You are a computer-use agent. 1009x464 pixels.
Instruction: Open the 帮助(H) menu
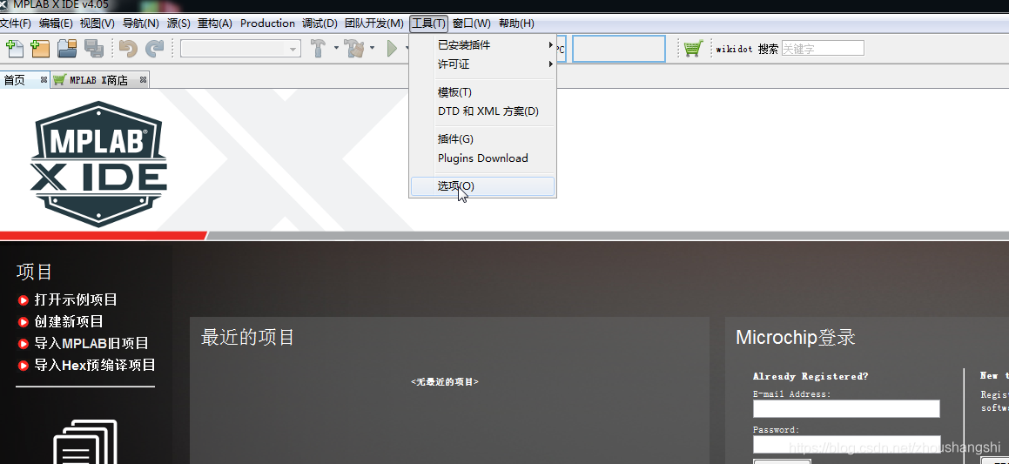516,24
